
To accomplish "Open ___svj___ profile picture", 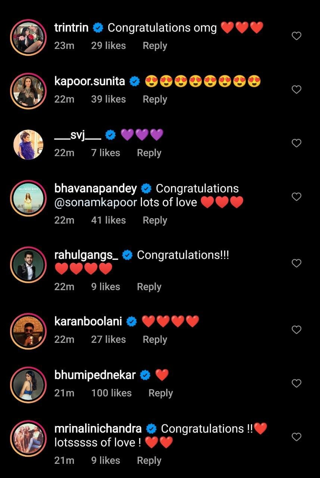I will [28, 145].
